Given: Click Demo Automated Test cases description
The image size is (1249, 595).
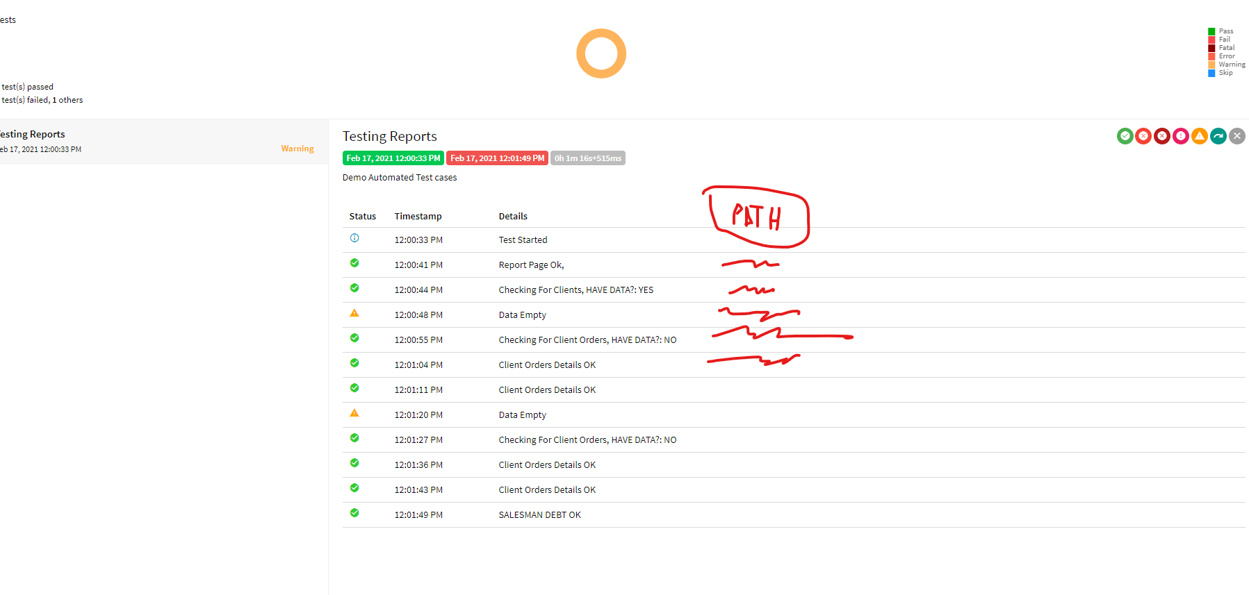Looking at the screenshot, I should (400, 178).
